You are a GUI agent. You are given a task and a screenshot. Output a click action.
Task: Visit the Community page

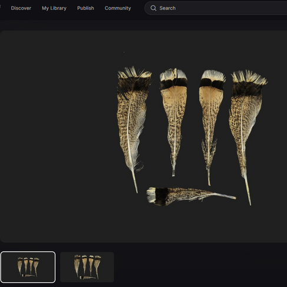118,8
